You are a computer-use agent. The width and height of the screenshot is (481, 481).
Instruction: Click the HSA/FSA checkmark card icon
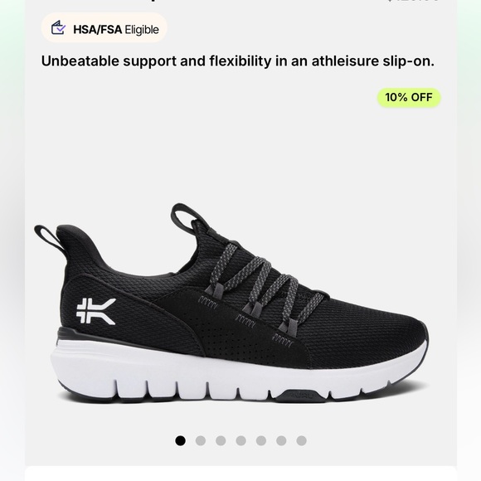(58, 27)
